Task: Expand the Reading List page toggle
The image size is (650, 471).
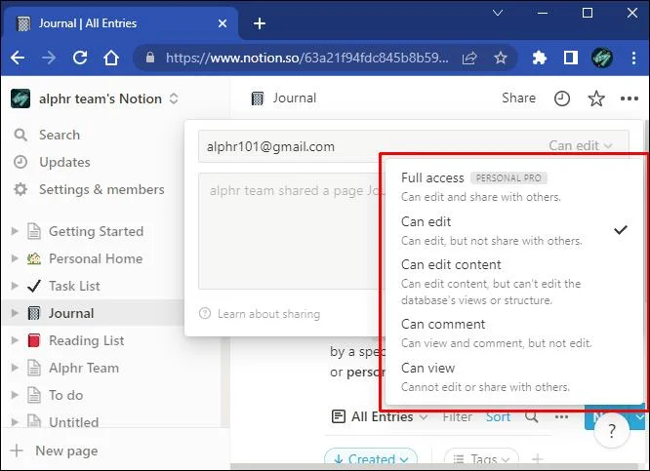Action: [x=15, y=340]
